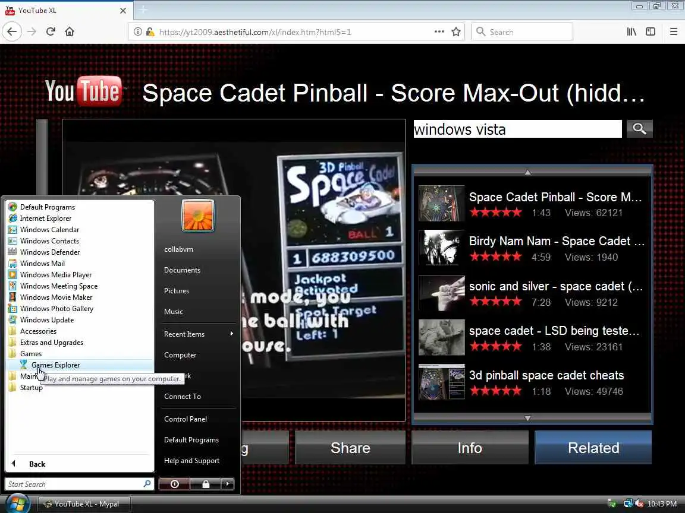Click the network icon in system tray
The width and height of the screenshot is (685, 513).
(x=628, y=504)
